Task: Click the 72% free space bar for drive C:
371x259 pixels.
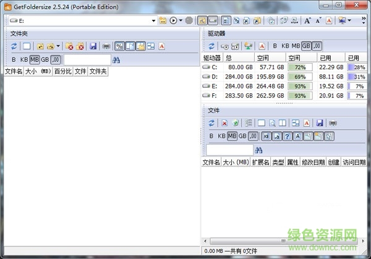Action: [x=300, y=67]
